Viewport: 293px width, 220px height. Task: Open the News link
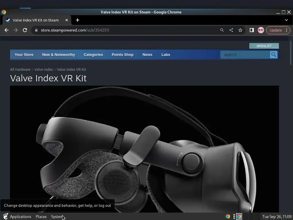(147, 55)
